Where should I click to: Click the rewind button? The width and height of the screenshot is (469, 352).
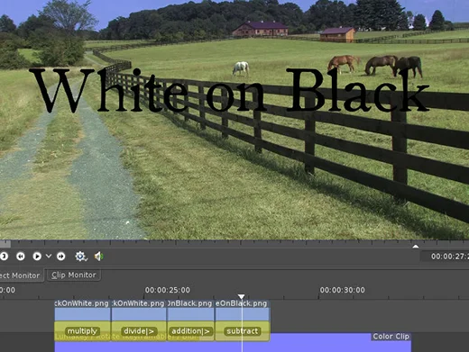(x=21, y=257)
